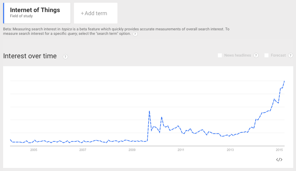
Task: Click the Field of study subtitle
Action: pos(21,16)
